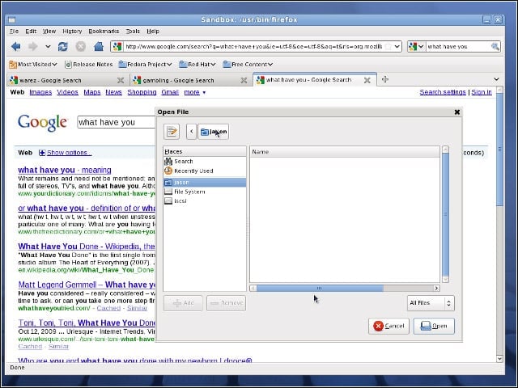
Task: Go back with the browser Back arrow
Action: (x=15, y=47)
